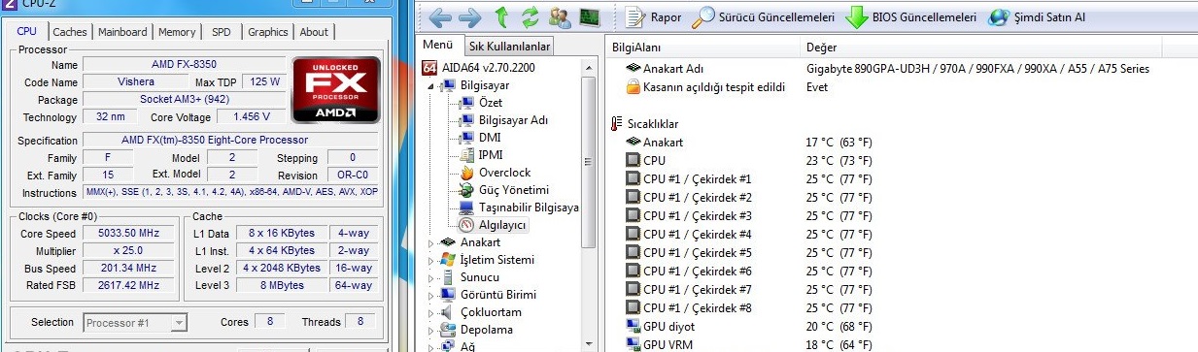This screenshot has height=352, width=1198.
Task: Select the GPU VRM row
Action: pyautogui.click(x=902, y=344)
